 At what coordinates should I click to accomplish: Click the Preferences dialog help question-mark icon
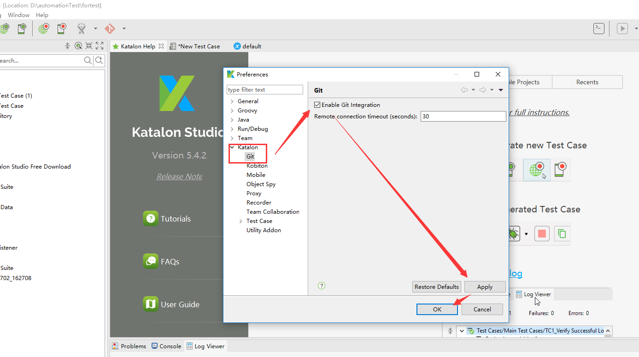point(322,286)
